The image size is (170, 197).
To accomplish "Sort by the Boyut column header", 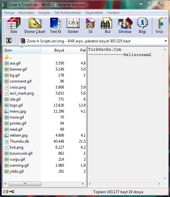I will click(53, 50).
